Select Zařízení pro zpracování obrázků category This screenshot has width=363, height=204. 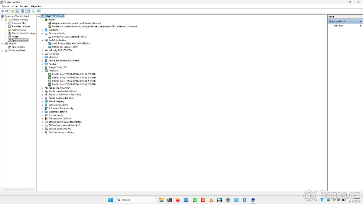click(64, 125)
